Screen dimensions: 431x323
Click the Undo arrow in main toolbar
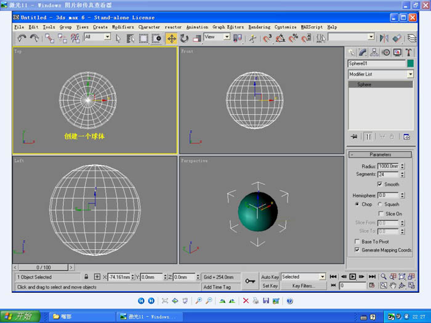click(22, 38)
